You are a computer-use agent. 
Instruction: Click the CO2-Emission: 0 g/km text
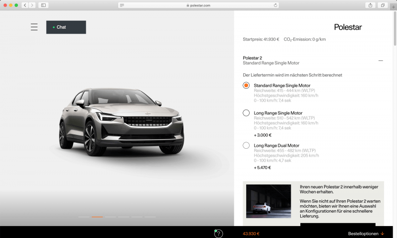click(305, 40)
